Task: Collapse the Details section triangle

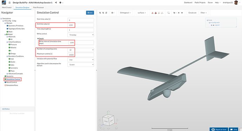Action: point(38,38)
